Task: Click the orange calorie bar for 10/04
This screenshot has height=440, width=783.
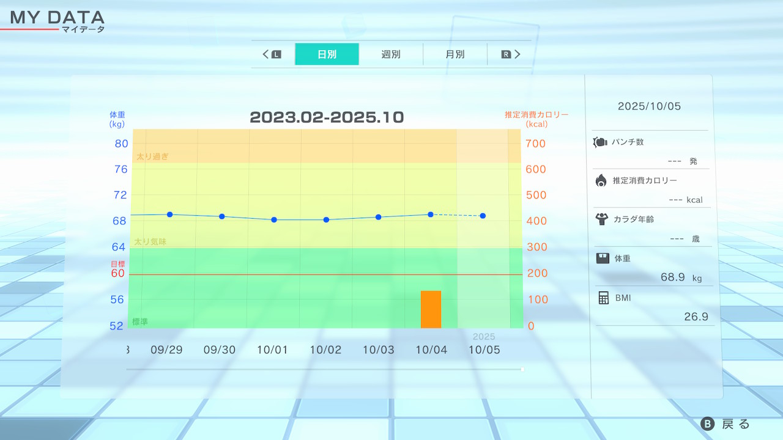Action: coord(431,309)
